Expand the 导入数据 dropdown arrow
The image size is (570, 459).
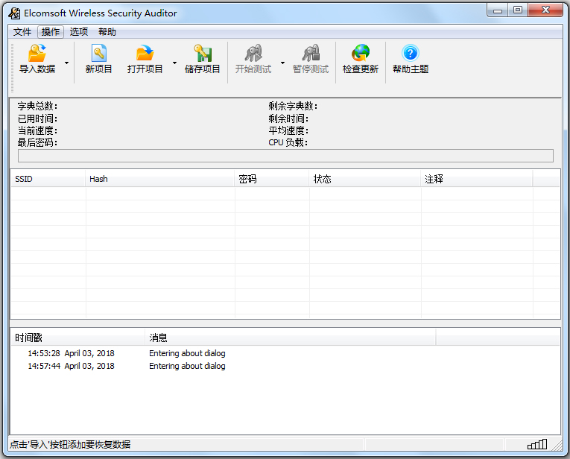[x=66, y=63]
